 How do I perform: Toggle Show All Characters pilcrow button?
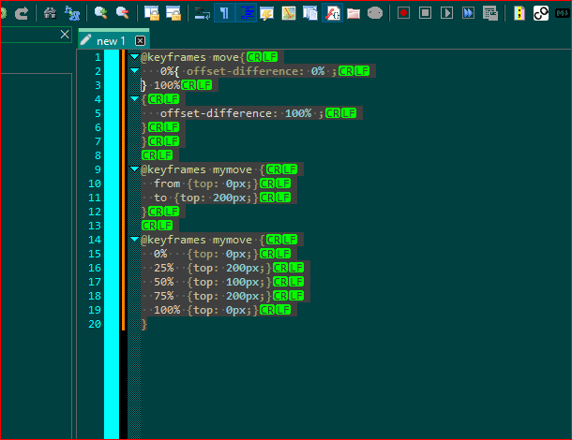[224, 13]
